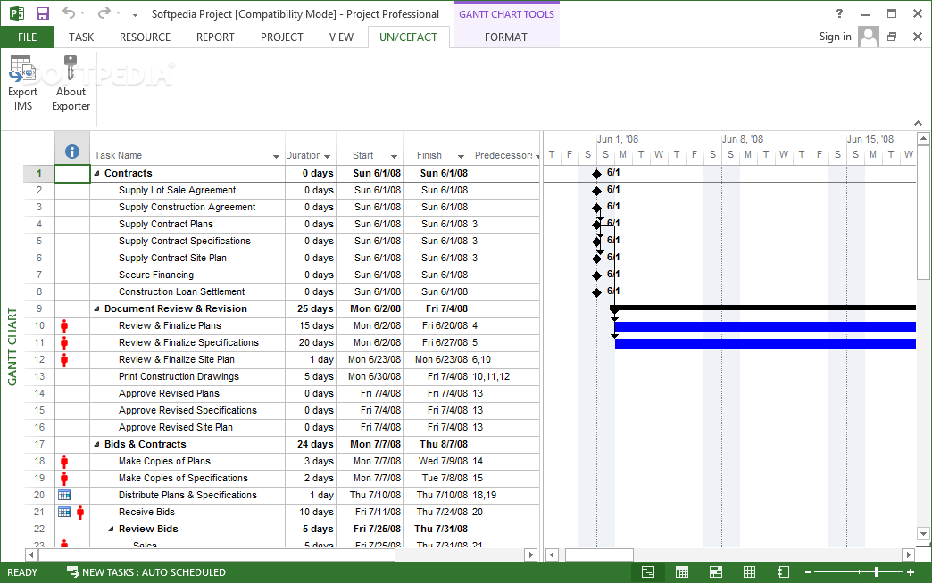The width and height of the screenshot is (932, 583).
Task: Open the FORMAT tab under Gantt Chart Tools
Action: (506, 37)
